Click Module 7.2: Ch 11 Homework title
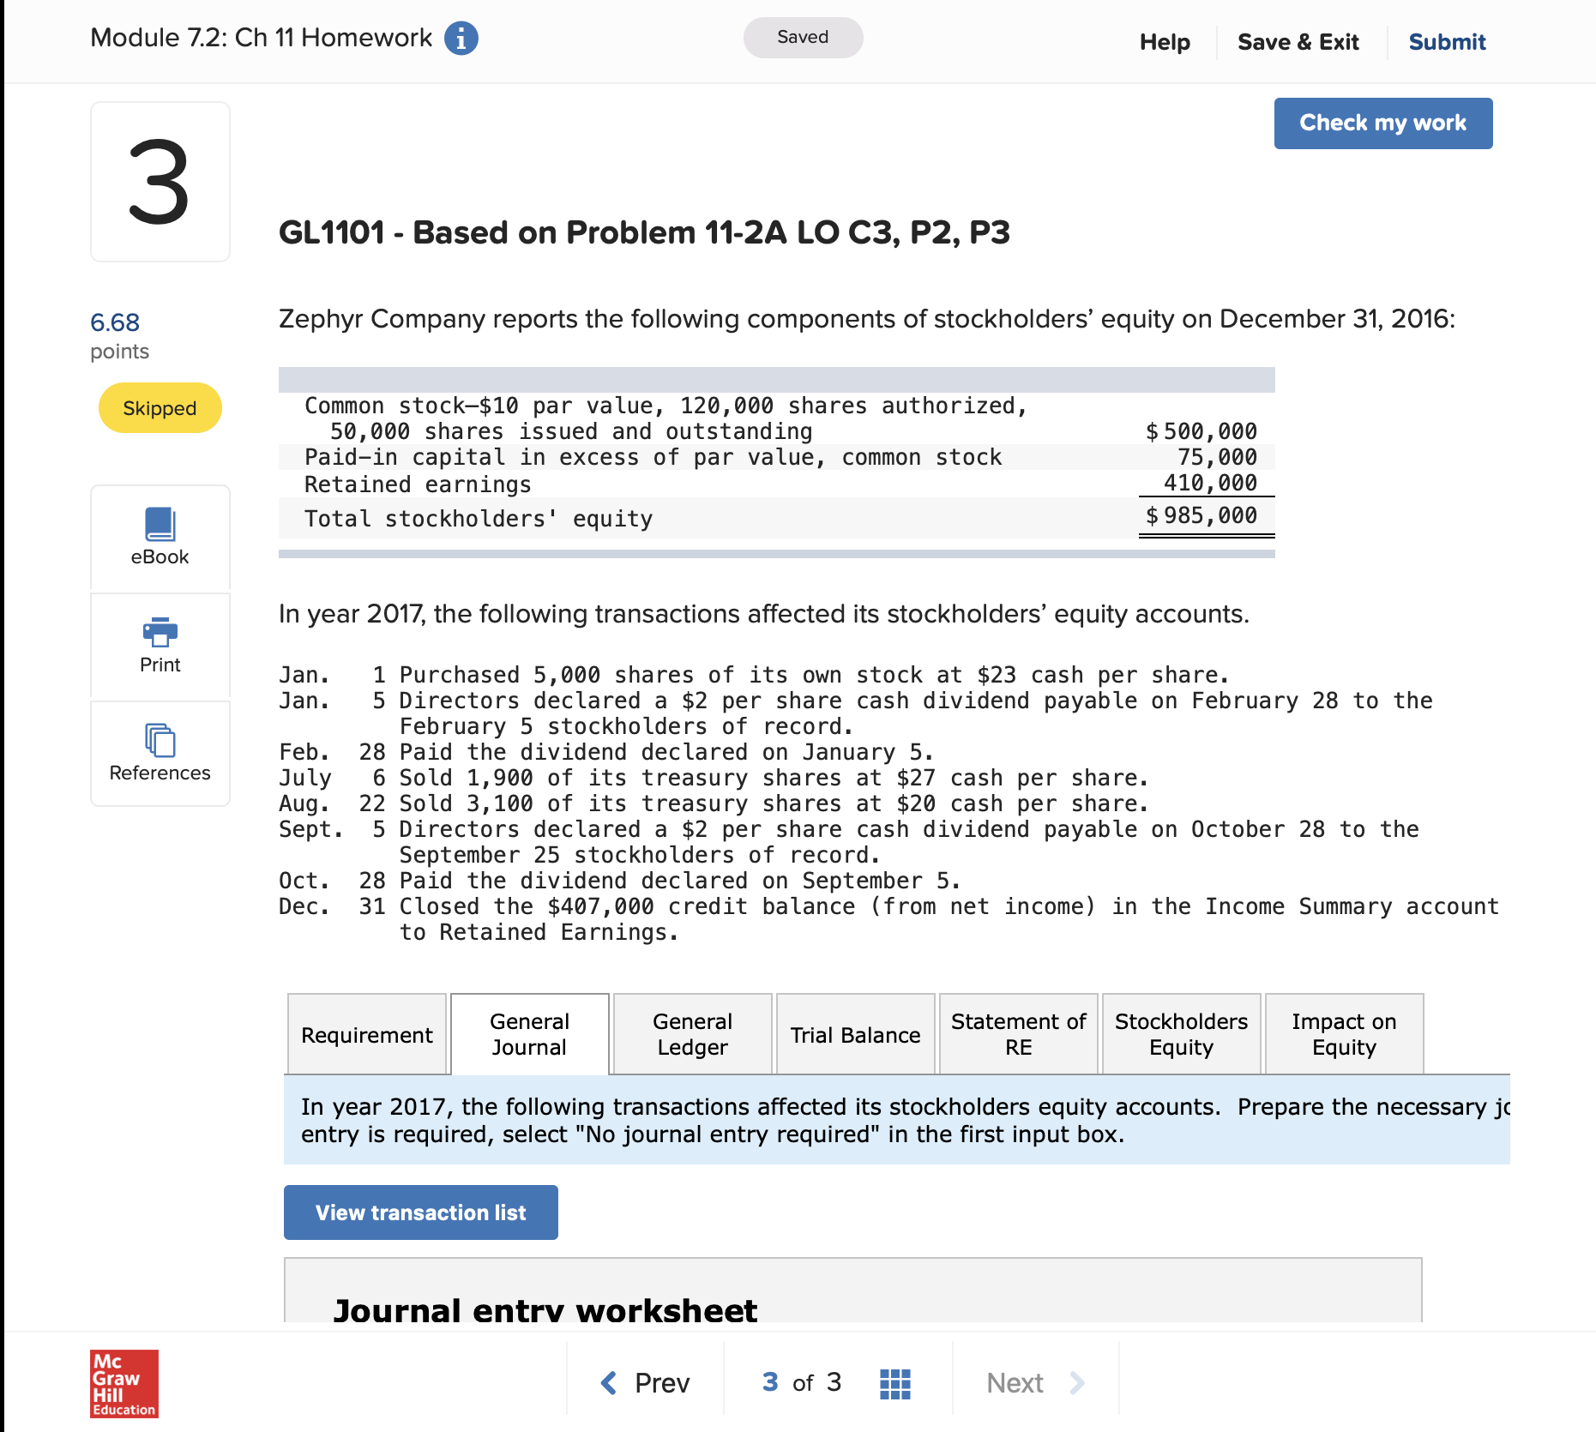The height and width of the screenshot is (1432, 1596). tap(262, 38)
